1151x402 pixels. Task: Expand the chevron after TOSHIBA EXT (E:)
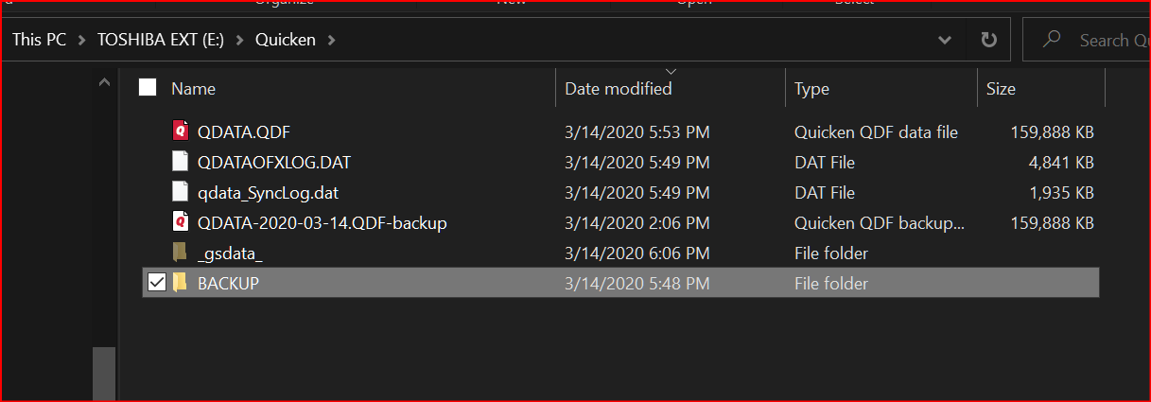[239, 41]
